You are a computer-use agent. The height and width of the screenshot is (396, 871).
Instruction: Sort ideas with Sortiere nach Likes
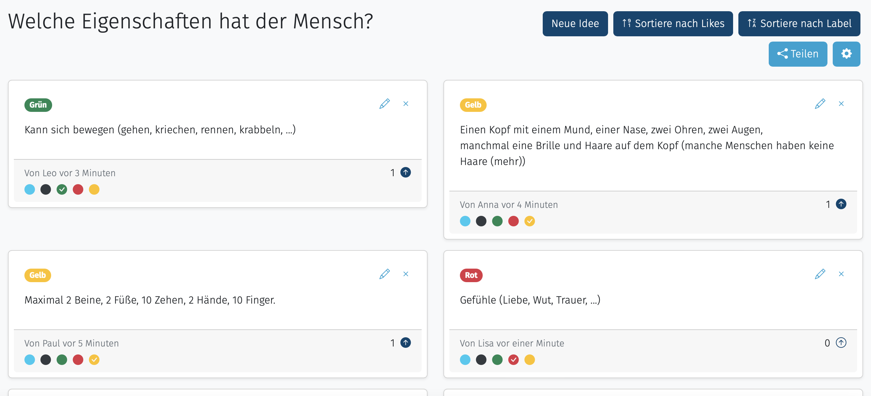[x=673, y=24]
